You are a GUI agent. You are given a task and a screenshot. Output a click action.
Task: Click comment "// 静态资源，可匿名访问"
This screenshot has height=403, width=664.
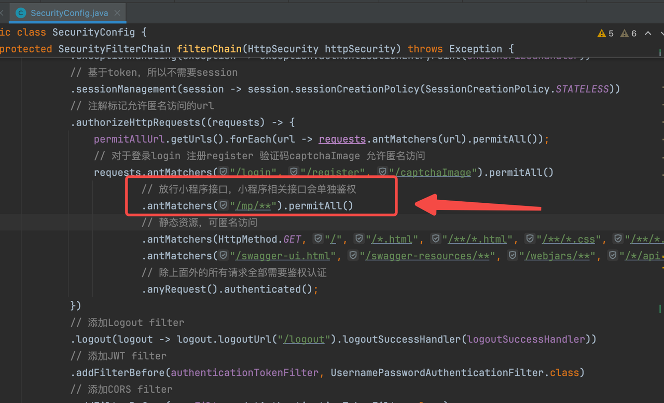coord(199,223)
